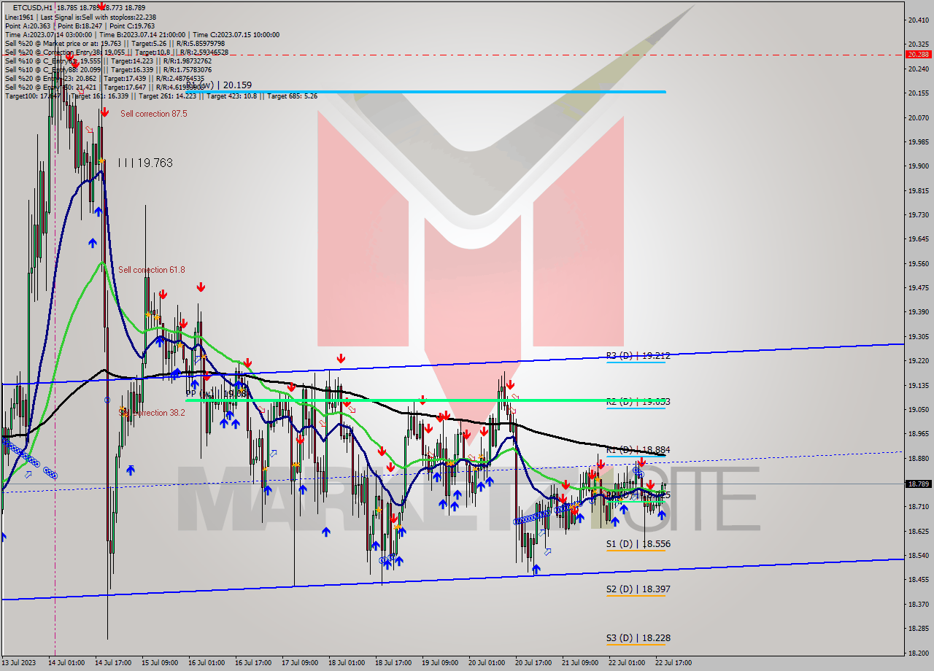Click the S3 (D) | 18.228 pivot label
The width and height of the screenshot is (934, 671).
tap(638, 638)
